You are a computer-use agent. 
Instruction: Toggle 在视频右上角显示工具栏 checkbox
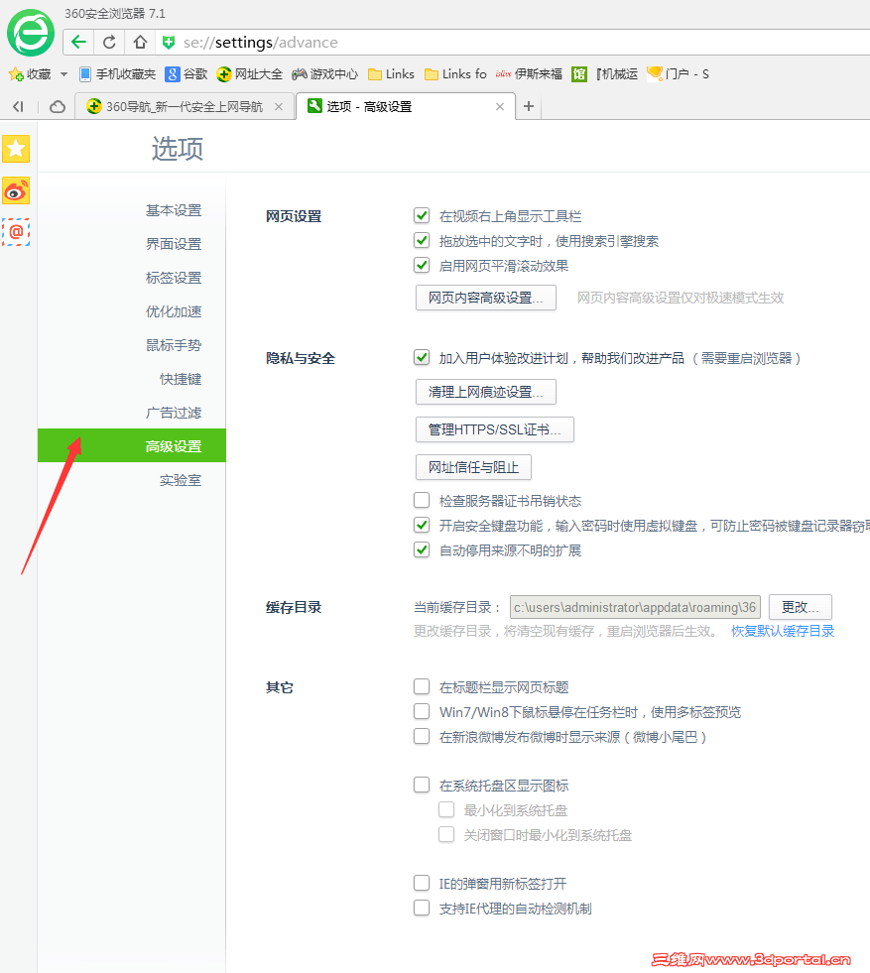422,215
